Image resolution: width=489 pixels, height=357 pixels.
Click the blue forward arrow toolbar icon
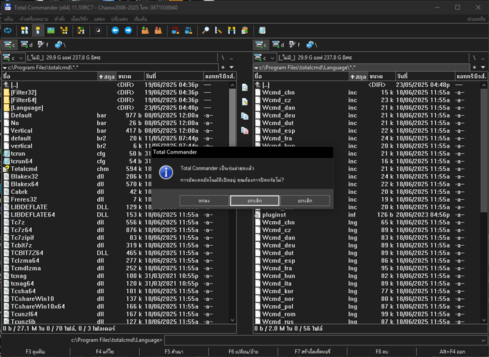128,30
